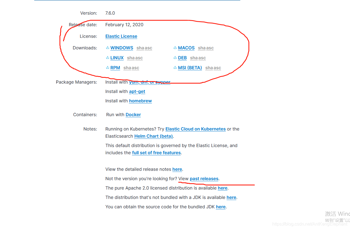Open the Helm Chart (beta) link
This screenshot has width=350, height=229.
tap(154, 136)
